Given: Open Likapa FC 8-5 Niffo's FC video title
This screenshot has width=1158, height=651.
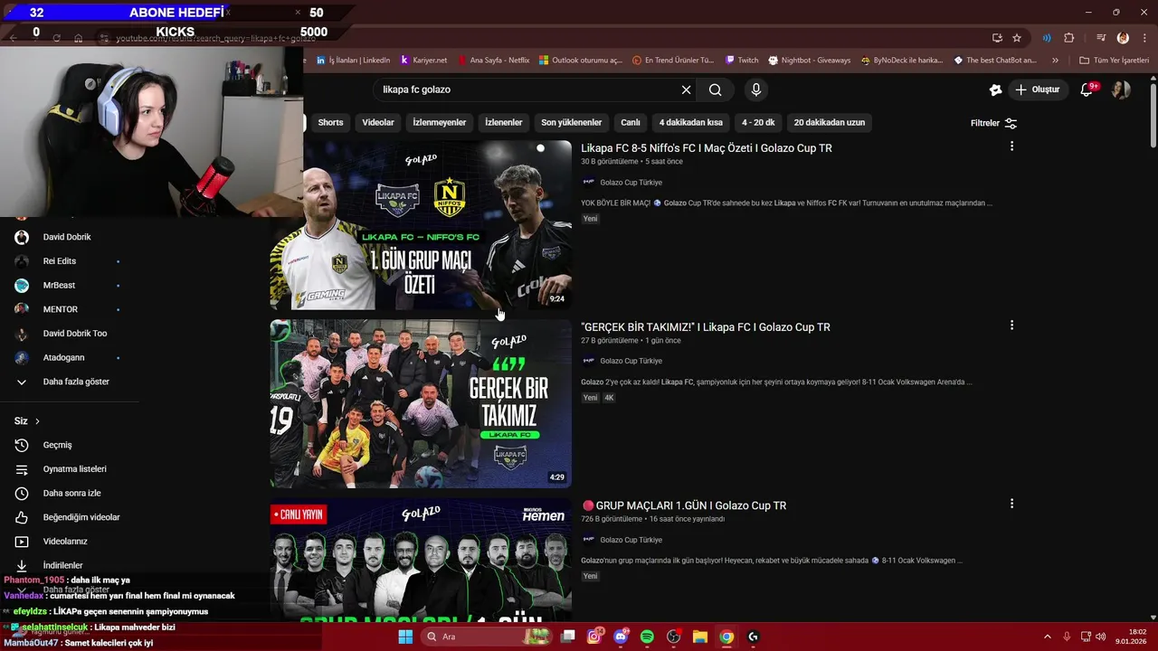Looking at the screenshot, I should click(707, 147).
